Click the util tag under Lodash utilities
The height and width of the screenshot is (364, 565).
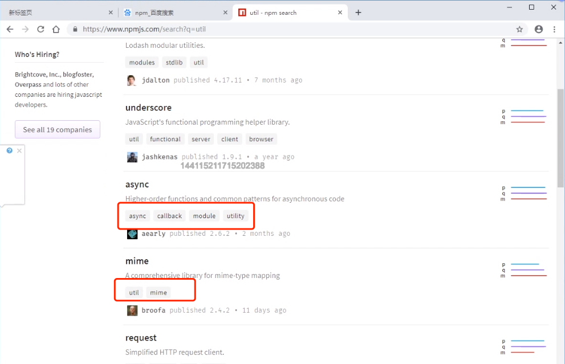(198, 62)
